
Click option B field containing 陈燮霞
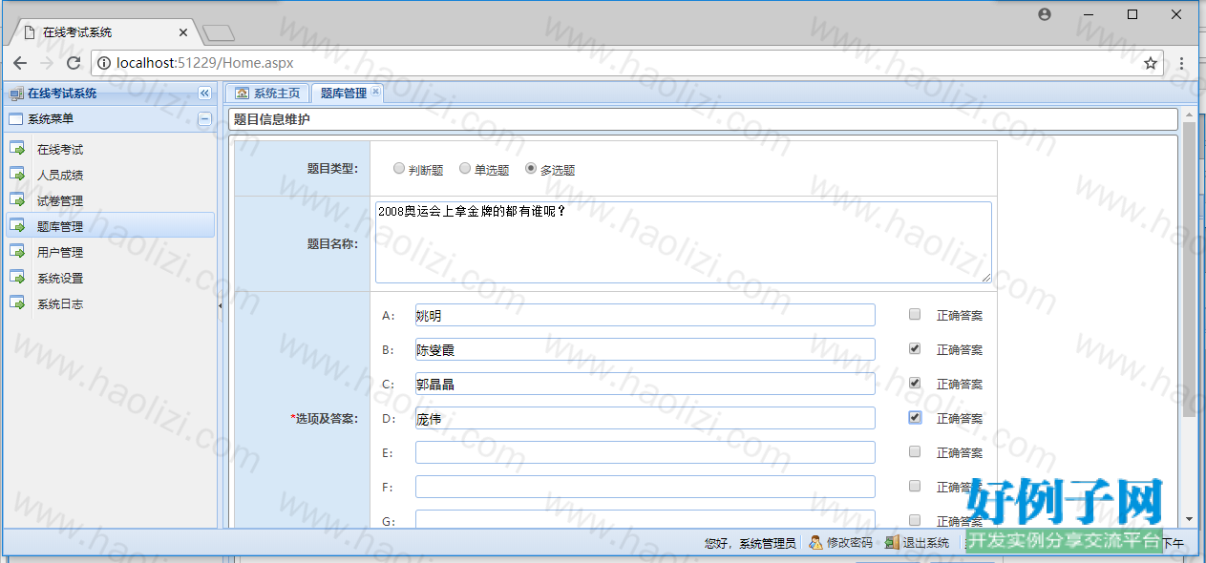point(645,349)
